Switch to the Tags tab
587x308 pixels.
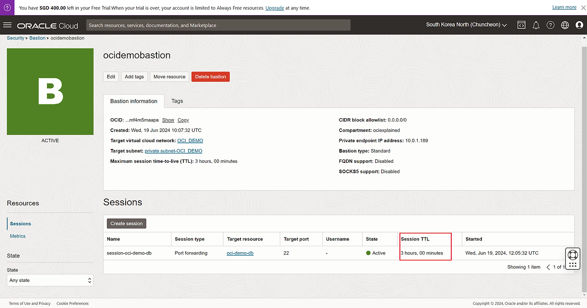pyautogui.click(x=177, y=101)
